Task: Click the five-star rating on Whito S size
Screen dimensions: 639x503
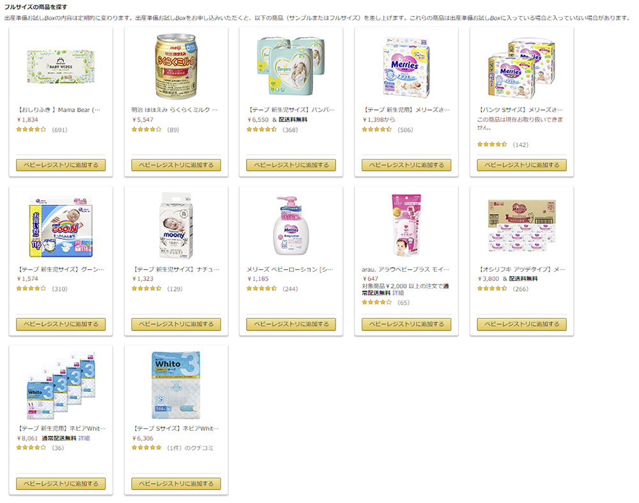Action: [x=147, y=447]
